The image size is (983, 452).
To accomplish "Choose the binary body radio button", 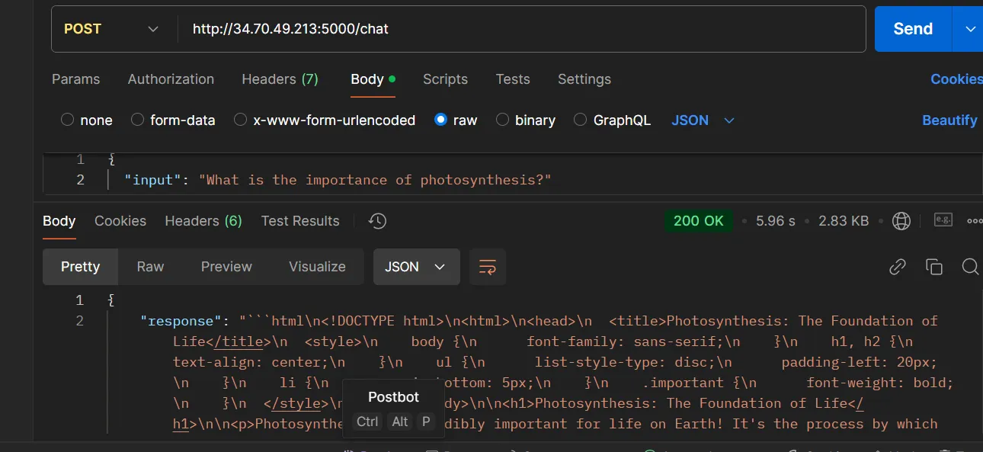I will pyautogui.click(x=502, y=120).
